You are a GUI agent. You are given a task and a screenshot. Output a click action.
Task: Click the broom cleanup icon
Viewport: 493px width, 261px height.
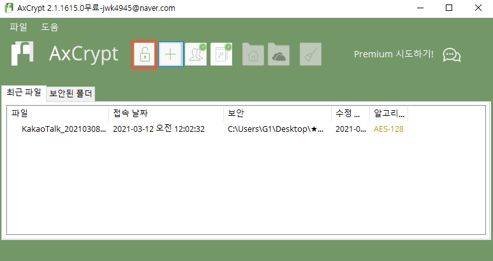[x=311, y=54]
